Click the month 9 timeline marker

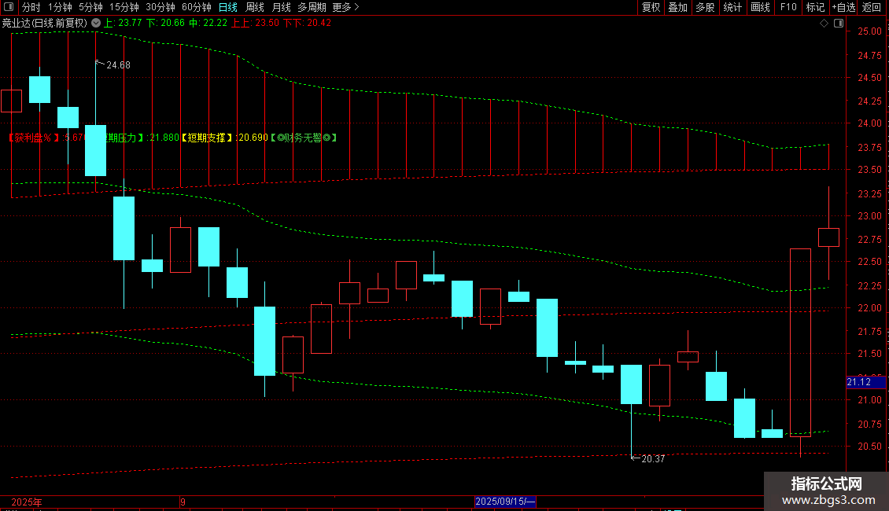pyautogui.click(x=183, y=502)
